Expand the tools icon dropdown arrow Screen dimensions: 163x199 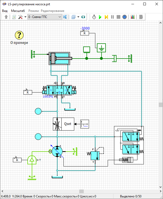[25, 17]
